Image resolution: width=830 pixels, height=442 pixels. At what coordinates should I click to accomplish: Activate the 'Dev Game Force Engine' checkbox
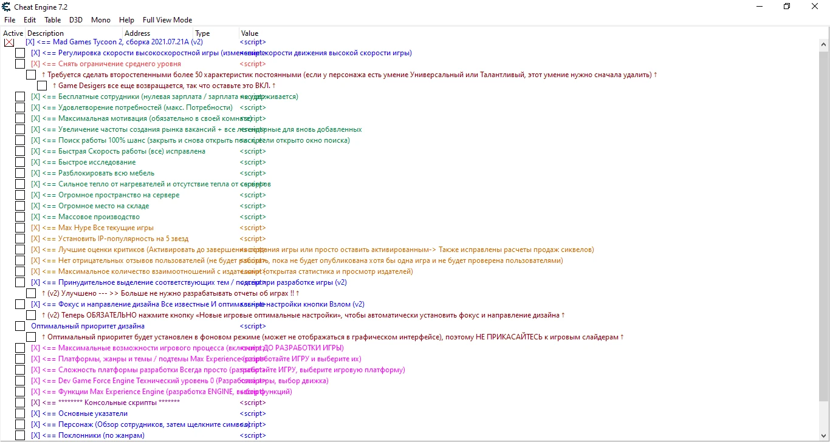pyautogui.click(x=20, y=381)
